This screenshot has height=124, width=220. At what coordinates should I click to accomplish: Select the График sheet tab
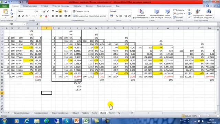(x=85, y=113)
